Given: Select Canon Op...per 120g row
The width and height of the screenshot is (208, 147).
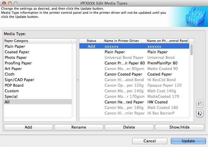Looking at the screenshot, I should click(x=134, y=86).
